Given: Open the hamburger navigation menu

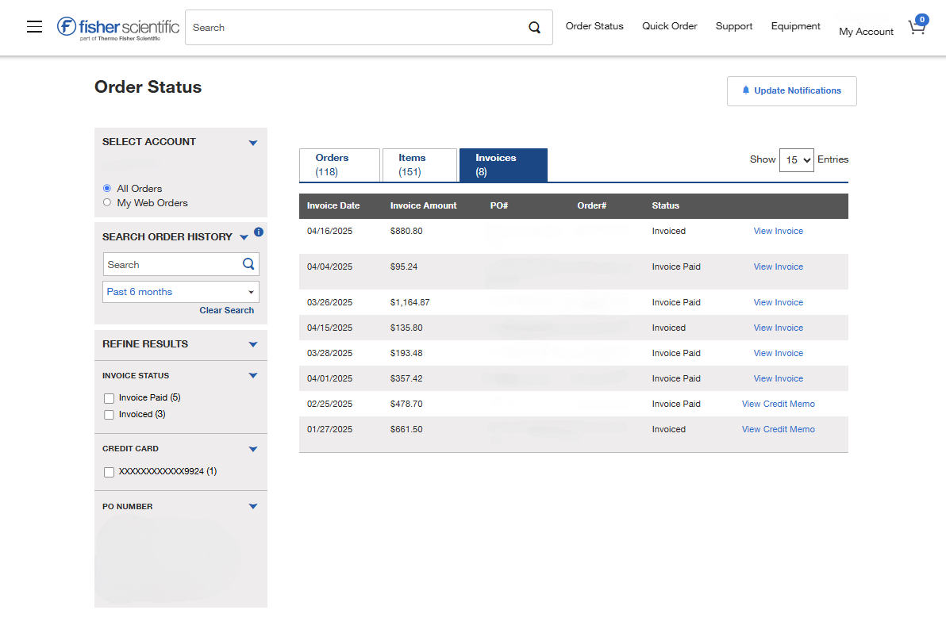Looking at the screenshot, I should pos(33,26).
